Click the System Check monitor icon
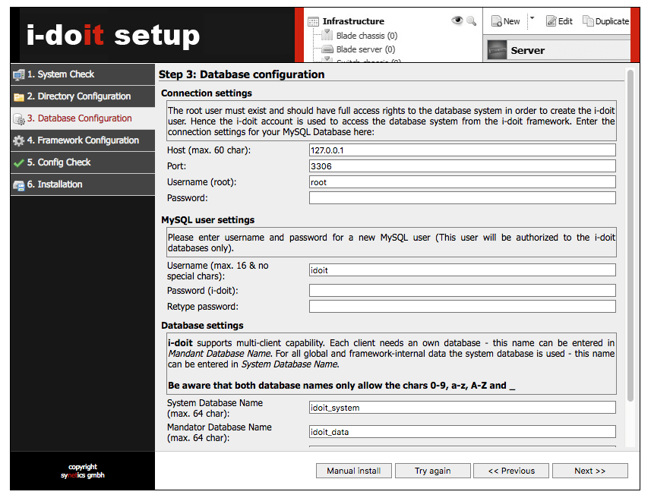Screen dimensions: 651x498 coord(19,74)
